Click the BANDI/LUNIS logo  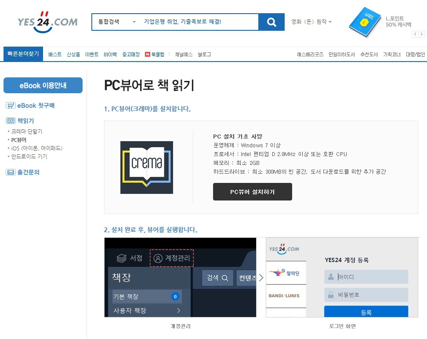click(284, 295)
